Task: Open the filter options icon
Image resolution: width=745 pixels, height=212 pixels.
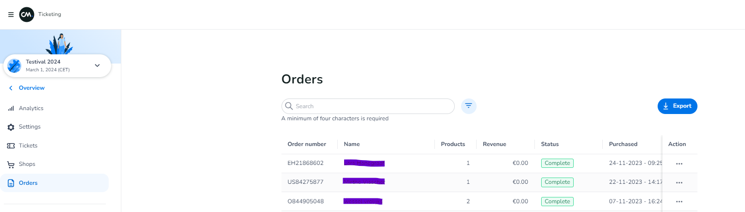Action: point(468,106)
